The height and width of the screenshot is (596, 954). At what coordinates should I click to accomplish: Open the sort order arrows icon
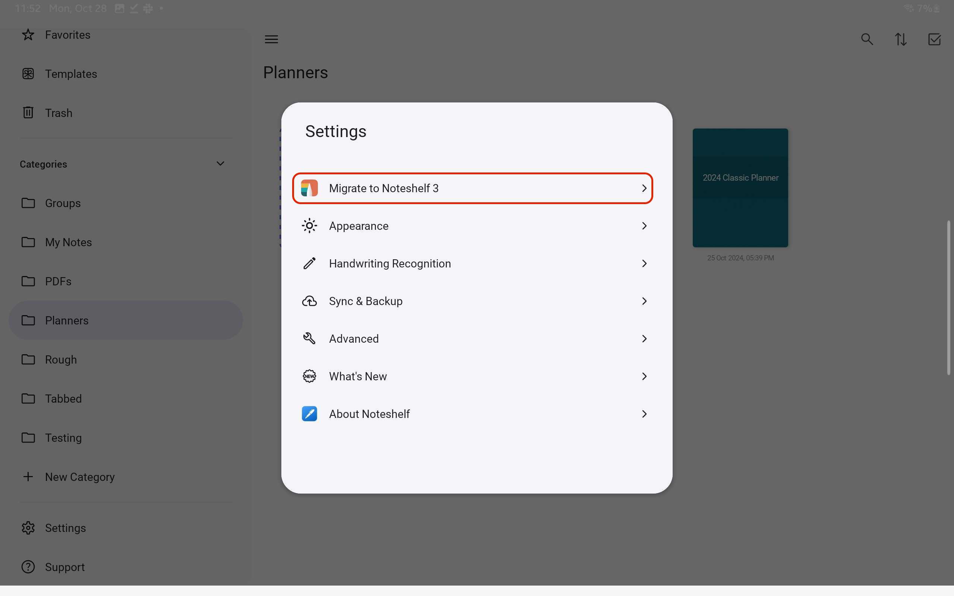tap(901, 39)
